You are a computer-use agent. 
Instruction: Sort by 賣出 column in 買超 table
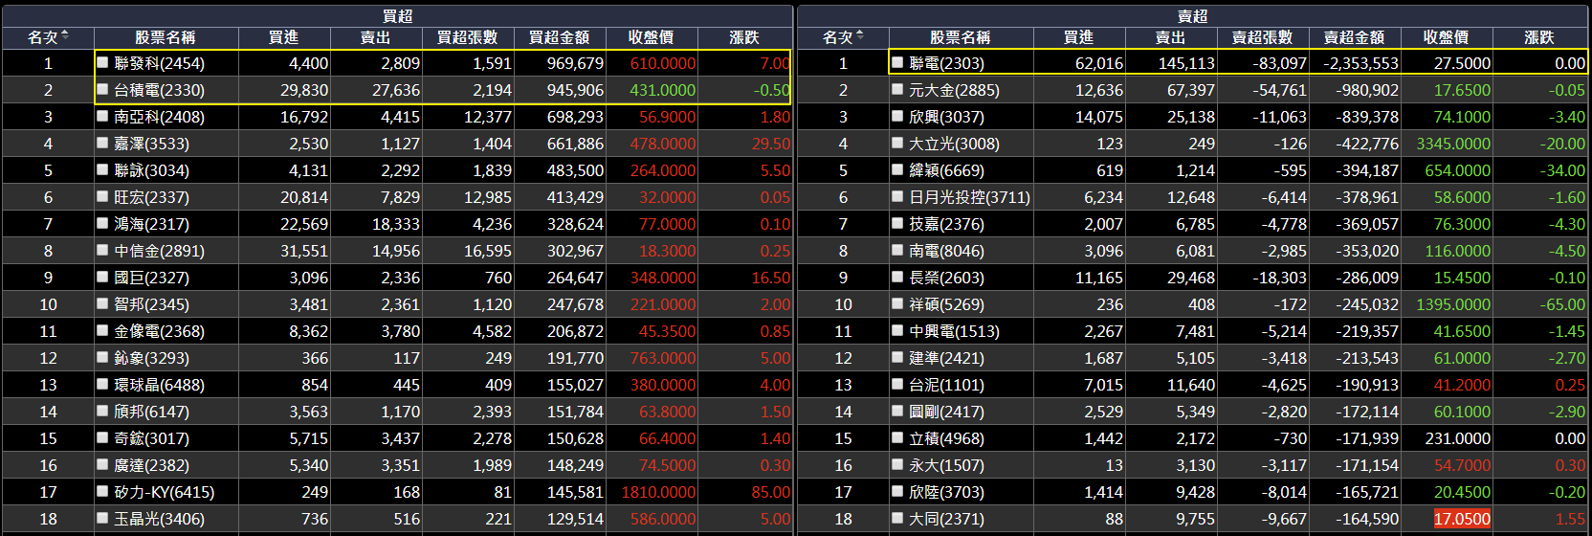pos(376,37)
